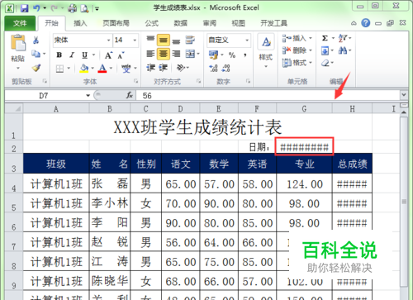This screenshot has width=413, height=300.
Task: Click the Quick Print icon
Action: (x=72, y=8)
